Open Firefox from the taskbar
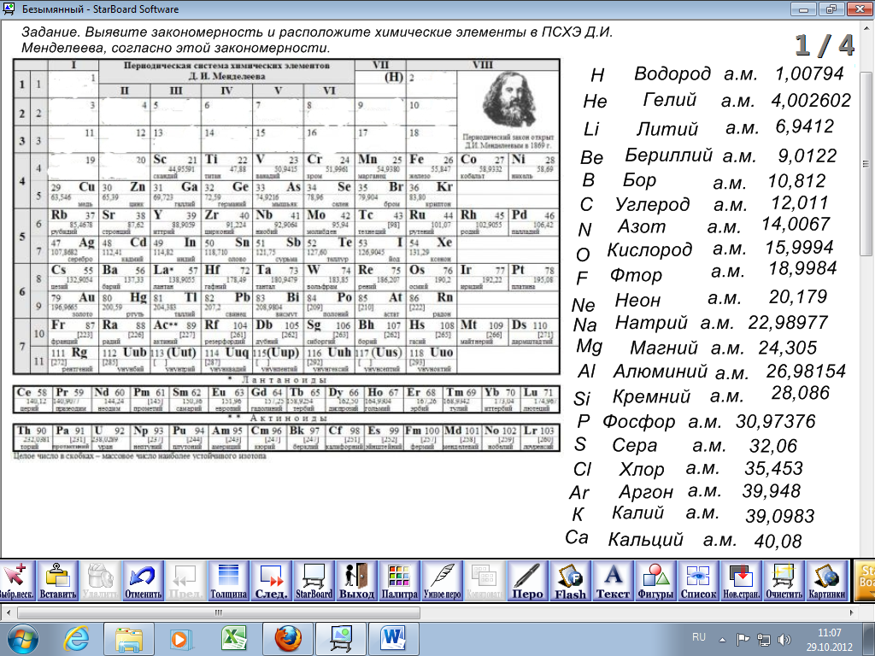The width and height of the screenshot is (875, 656). pyautogui.click(x=288, y=639)
